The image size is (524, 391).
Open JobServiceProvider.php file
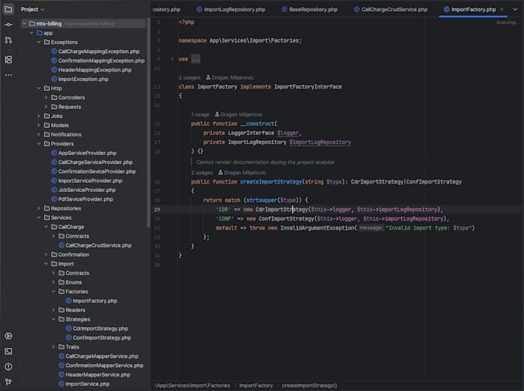tap(83, 190)
